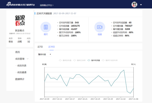Toggle the 整体发布量 legend series
The height and width of the screenshot is (103, 152).
point(65,60)
